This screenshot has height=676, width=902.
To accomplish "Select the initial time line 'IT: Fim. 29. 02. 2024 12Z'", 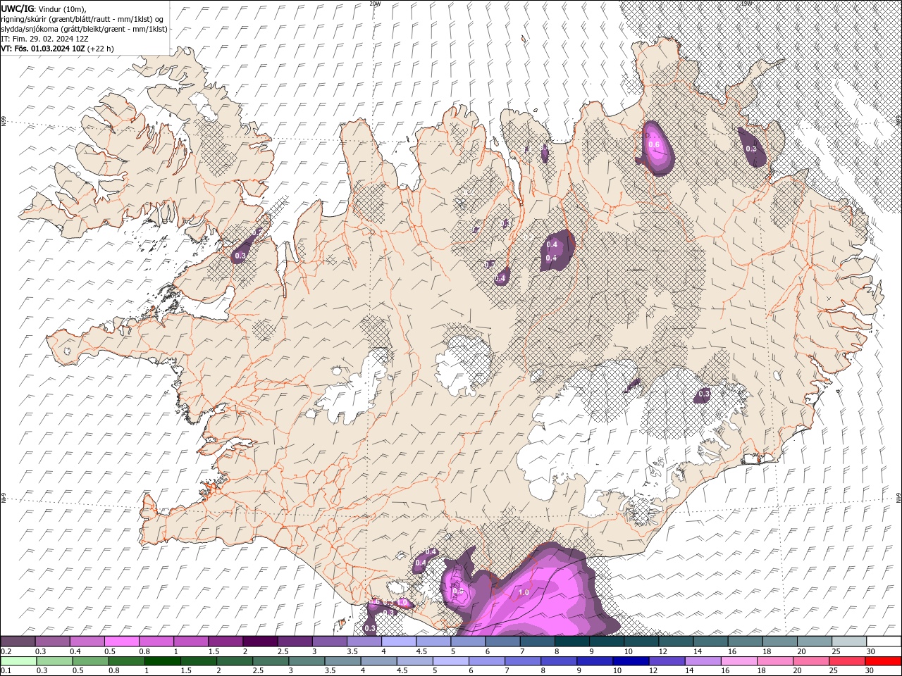I will [x=45, y=39].
